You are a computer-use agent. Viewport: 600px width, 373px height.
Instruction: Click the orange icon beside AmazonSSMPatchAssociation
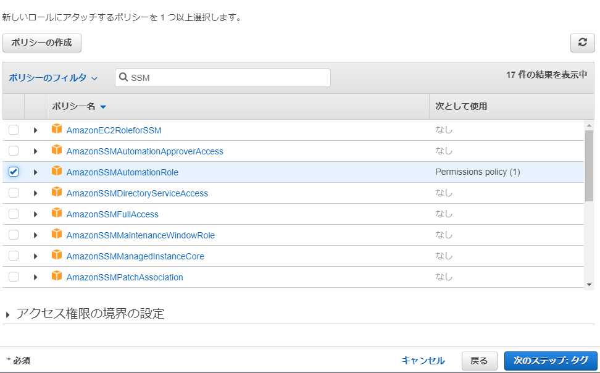(57, 276)
